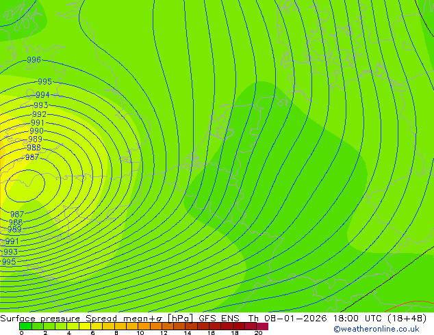
Task: Pick the legend swatch starting at 8
Action: [120, 326]
